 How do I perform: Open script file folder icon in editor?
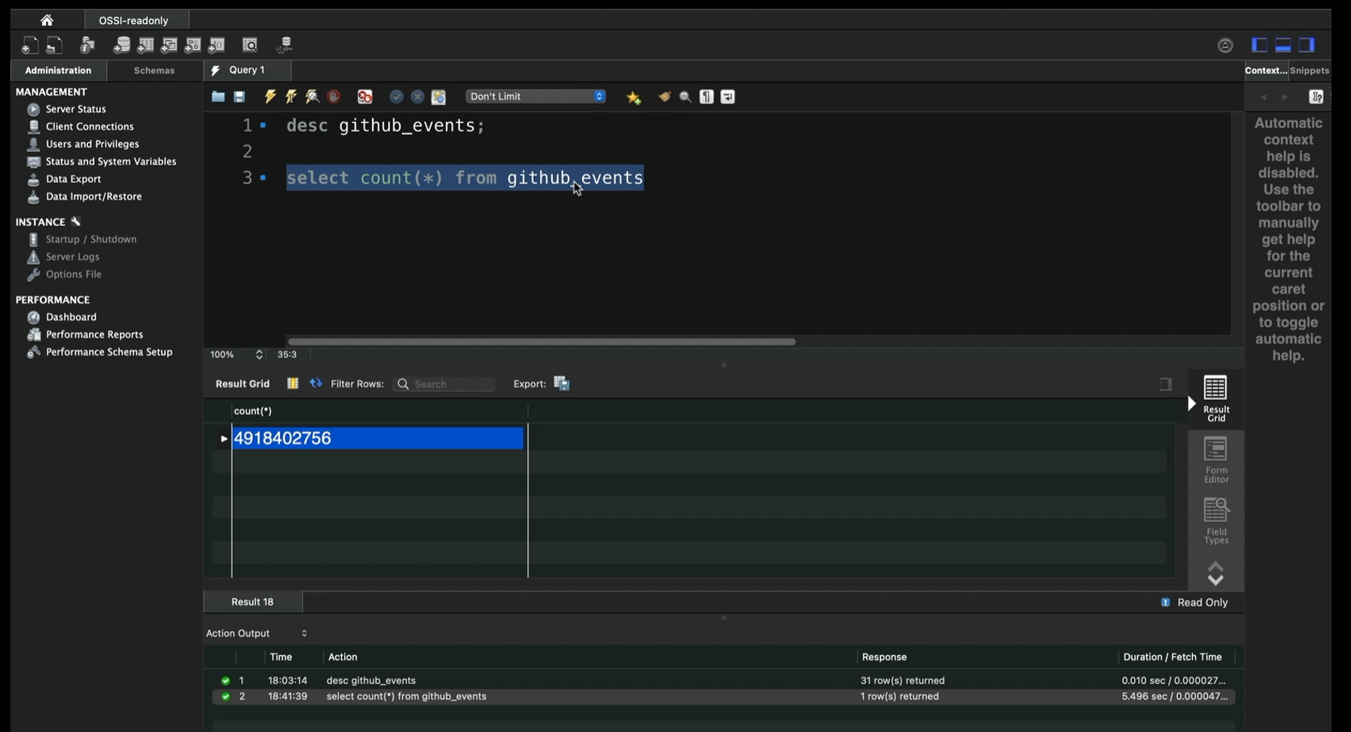(x=218, y=96)
